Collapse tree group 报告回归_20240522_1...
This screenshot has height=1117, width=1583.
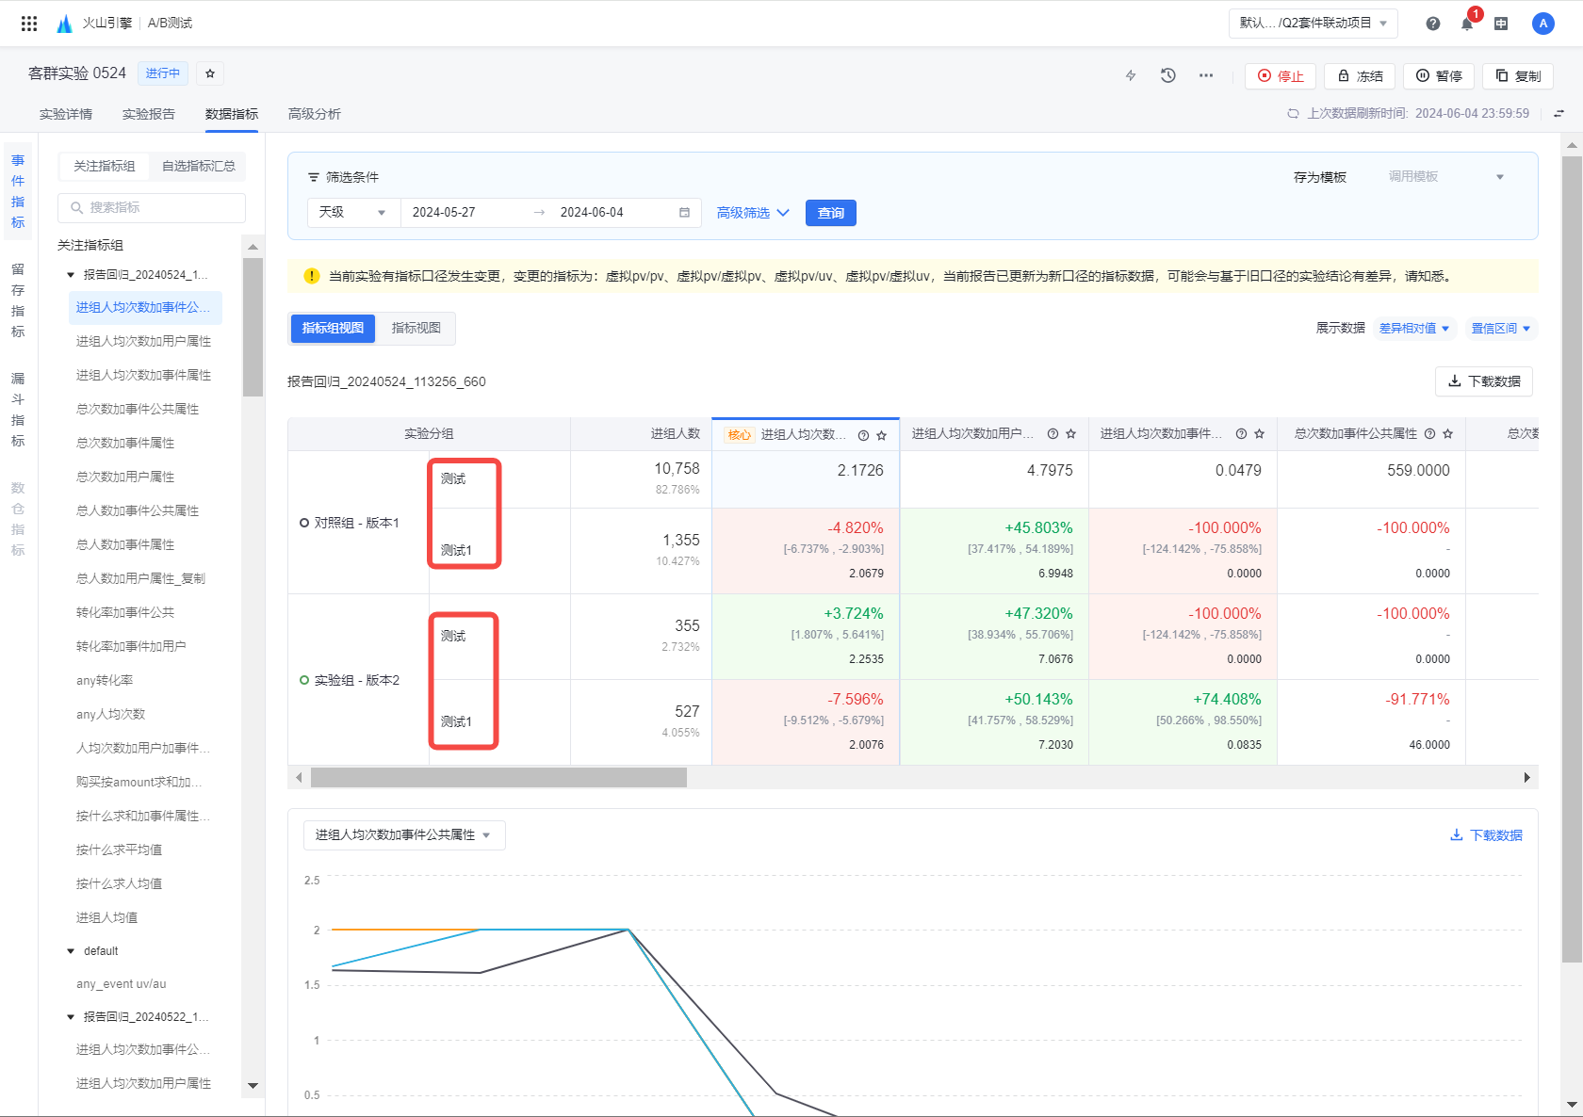(x=71, y=1017)
